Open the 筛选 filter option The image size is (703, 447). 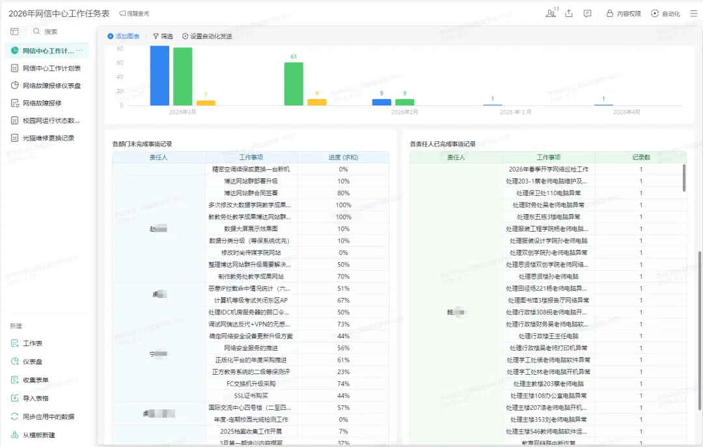click(163, 36)
